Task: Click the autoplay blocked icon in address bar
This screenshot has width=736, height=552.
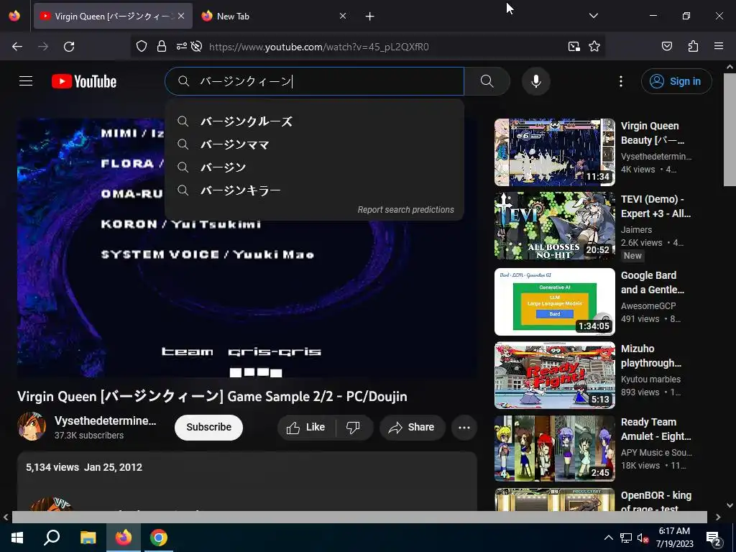Action: [x=197, y=46]
